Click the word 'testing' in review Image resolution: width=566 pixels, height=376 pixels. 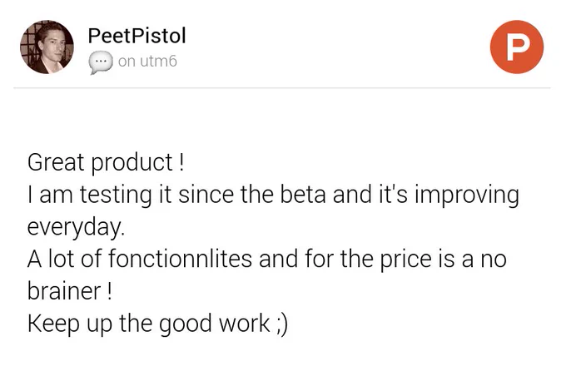click(x=116, y=196)
